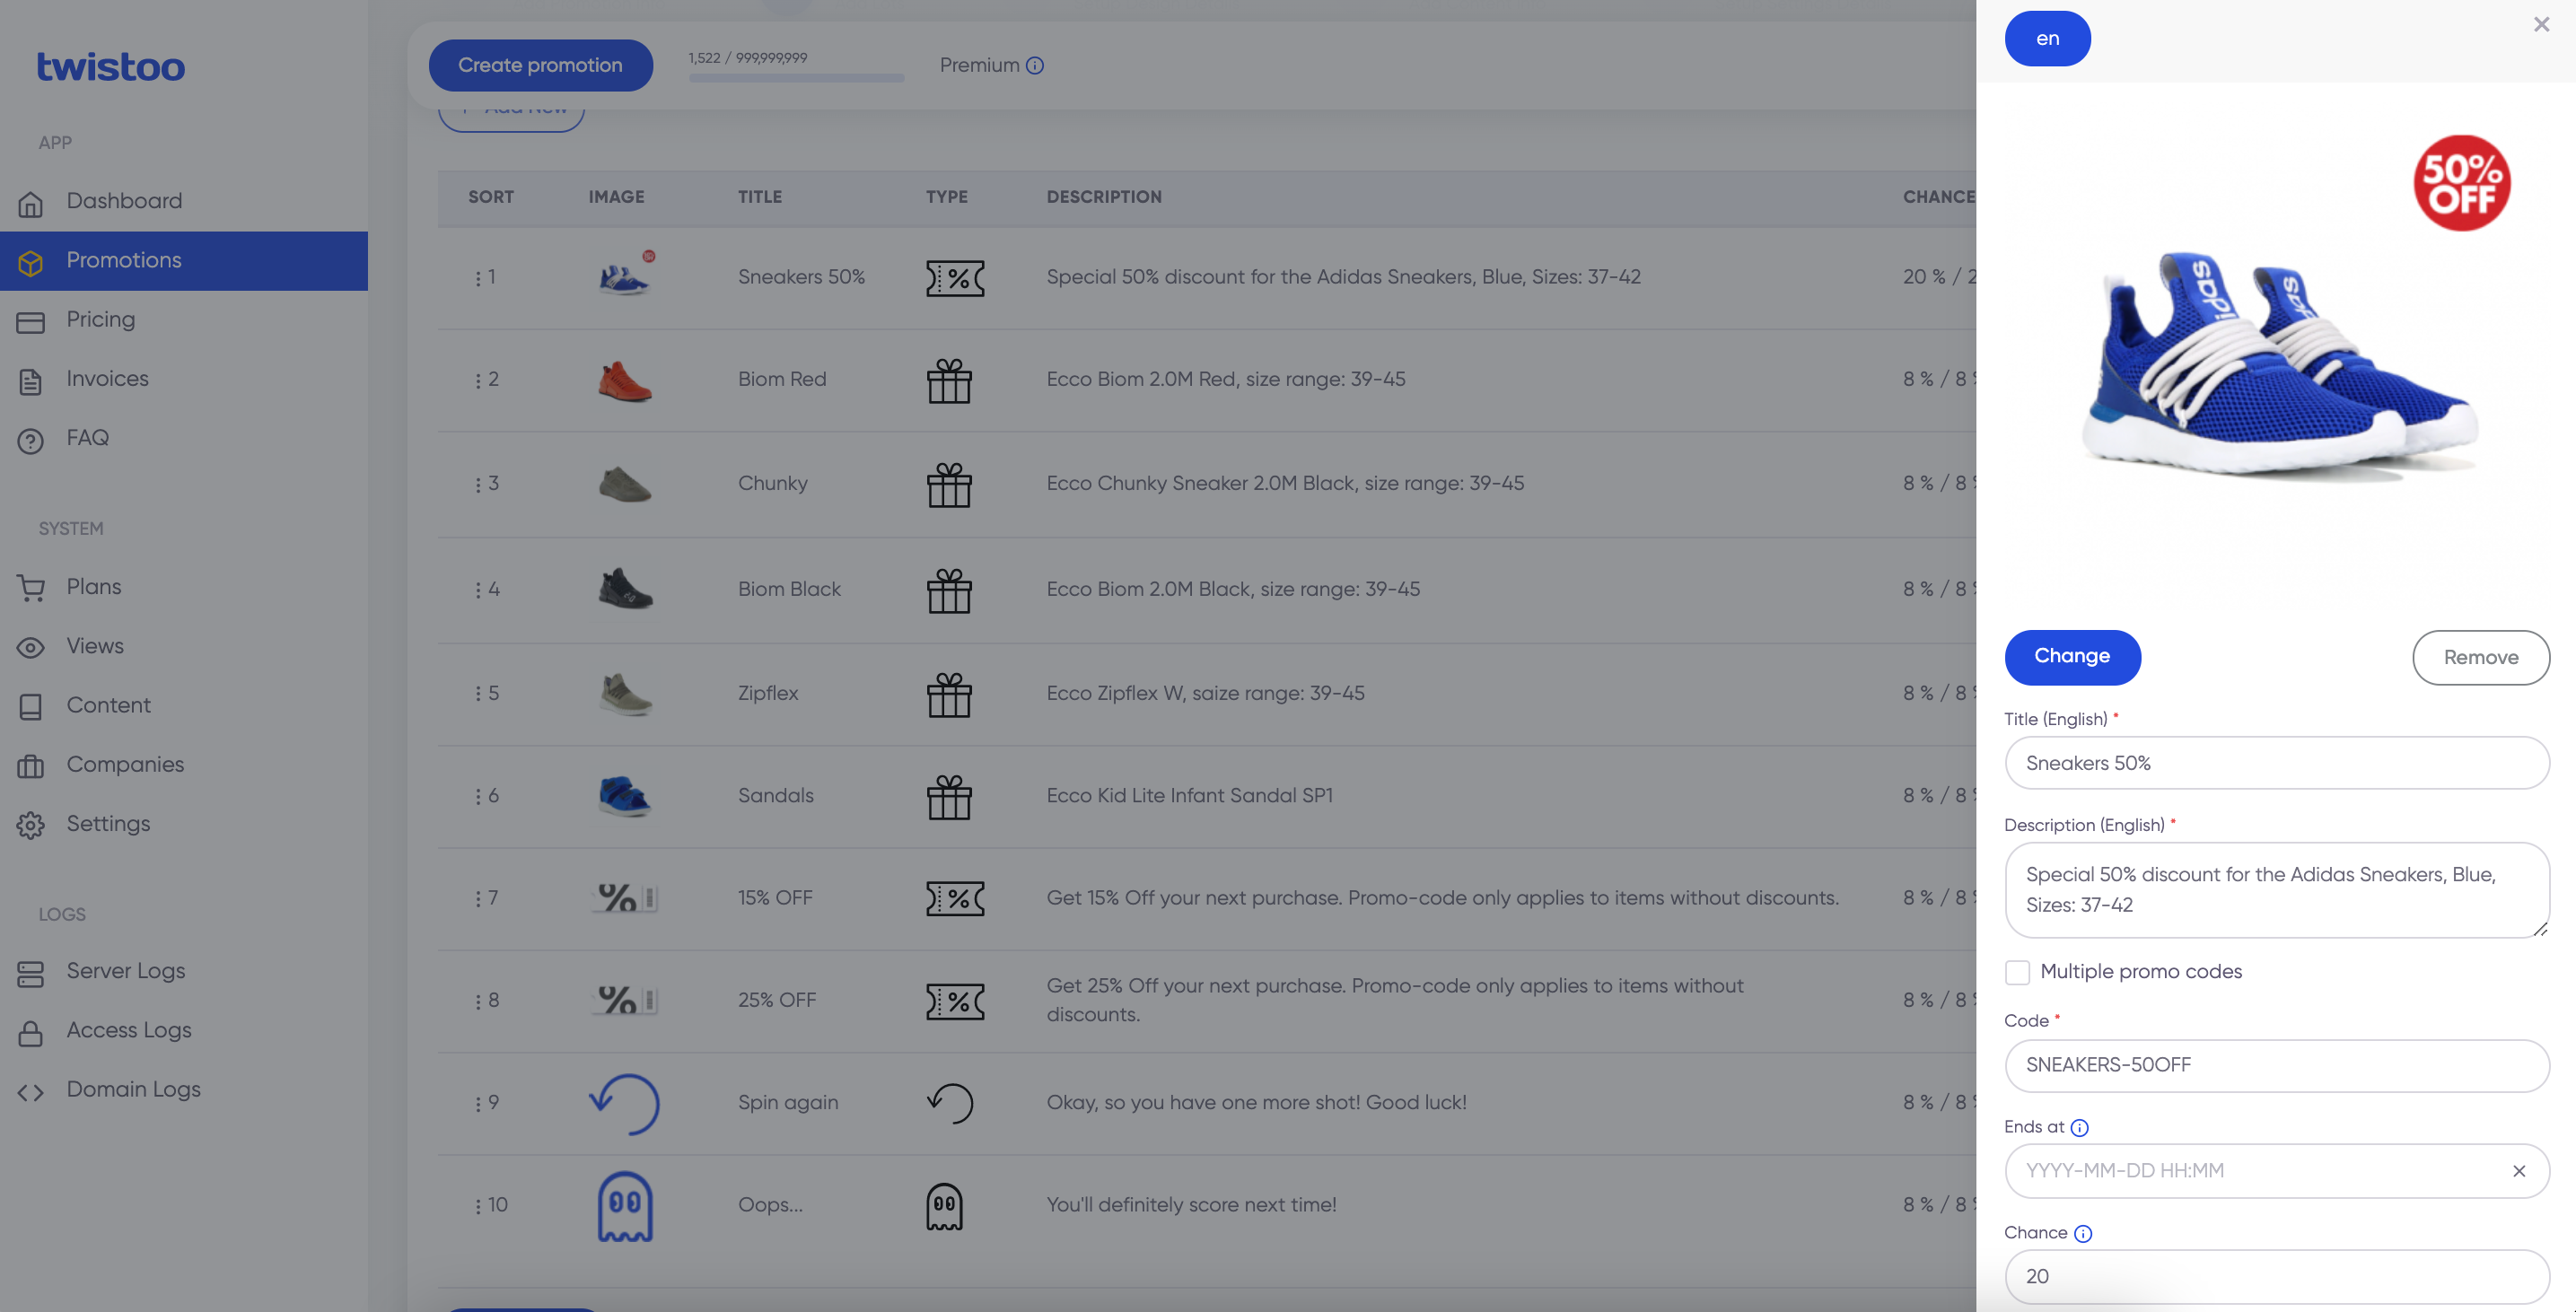Image resolution: width=2576 pixels, height=1312 pixels.
Task: Click the promotions usage progress bar
Action: click(796, 78)
